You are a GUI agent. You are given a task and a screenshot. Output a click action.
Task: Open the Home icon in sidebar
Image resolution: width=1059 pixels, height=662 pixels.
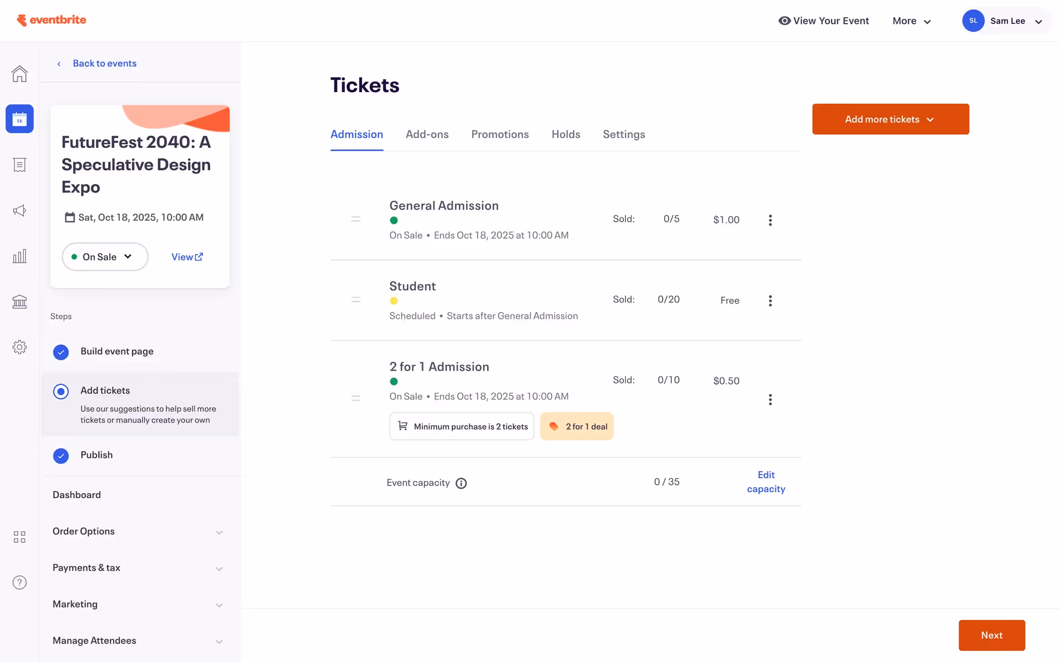[19, 73]
